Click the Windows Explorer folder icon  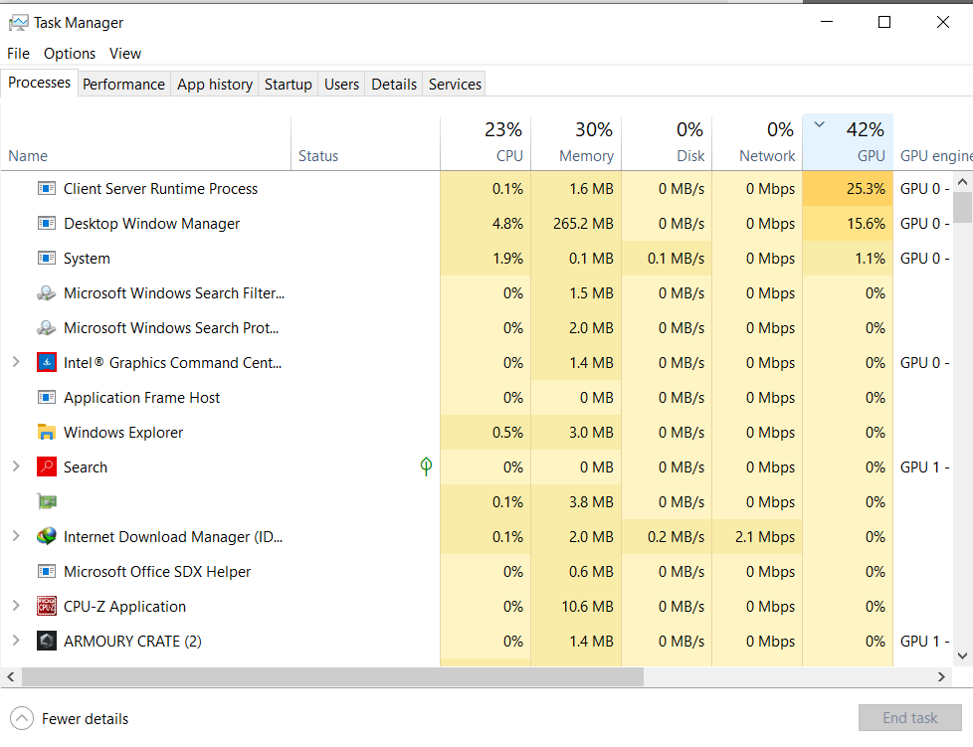coord(47,432)
